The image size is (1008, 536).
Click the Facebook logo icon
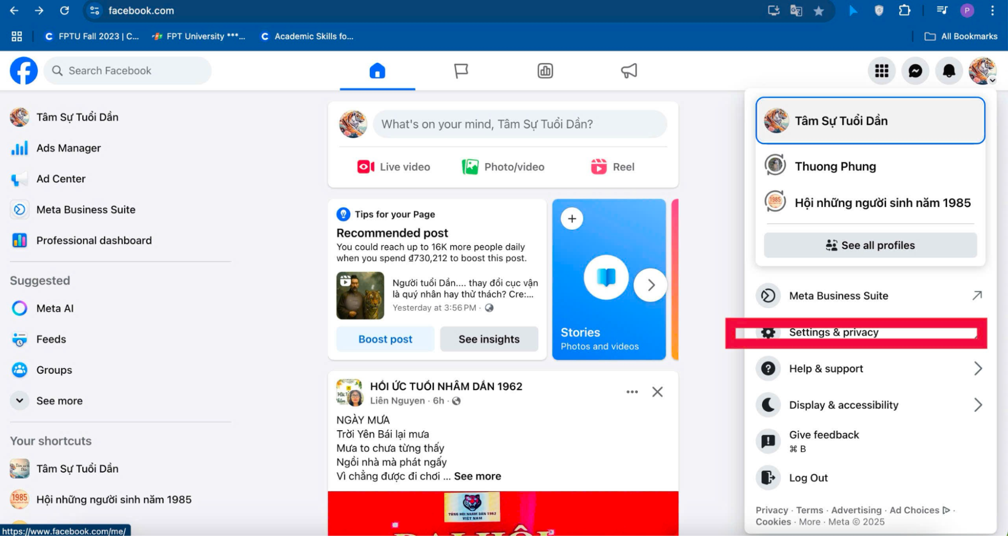[x=24, y=71]
